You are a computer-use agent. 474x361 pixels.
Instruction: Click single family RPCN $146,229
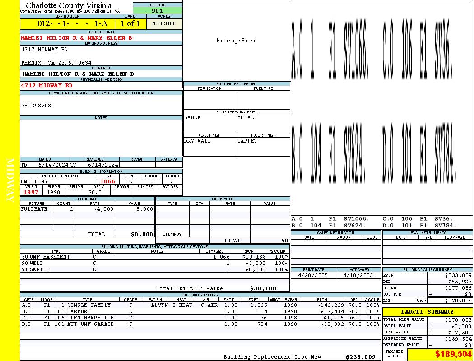coord(330,305)
